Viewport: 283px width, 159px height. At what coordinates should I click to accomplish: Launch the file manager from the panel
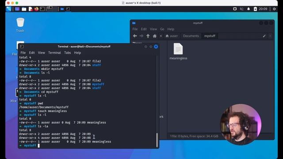coord(24,9)
